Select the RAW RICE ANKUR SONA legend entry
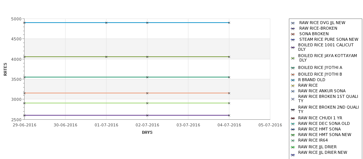 (x=322, y=91)
